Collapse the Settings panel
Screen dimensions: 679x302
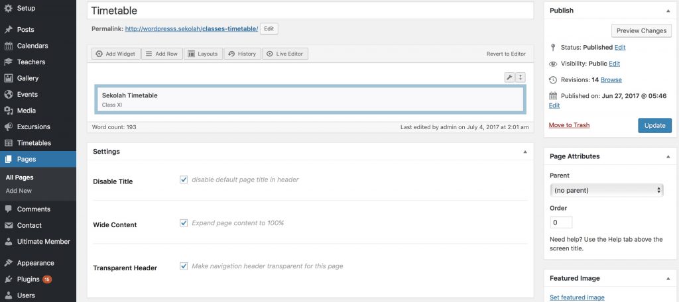pyautogui.click(x=525, y=152)
